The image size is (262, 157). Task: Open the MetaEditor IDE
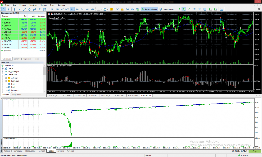(x=117, y=9)
